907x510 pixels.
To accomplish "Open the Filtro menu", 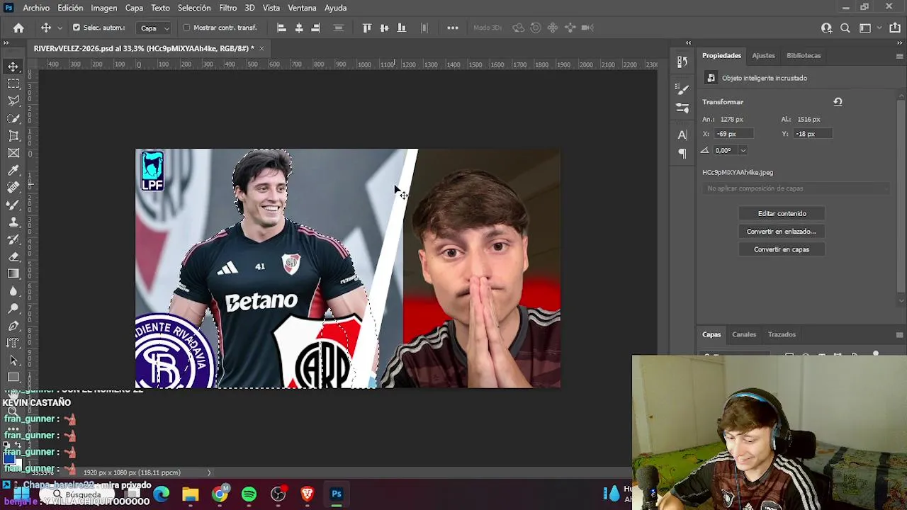I will (x=227, y=8).
